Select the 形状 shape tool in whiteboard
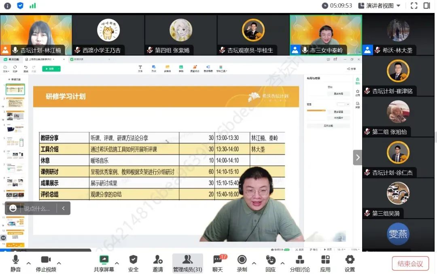The image size is (437, 274). click(154, 69)
